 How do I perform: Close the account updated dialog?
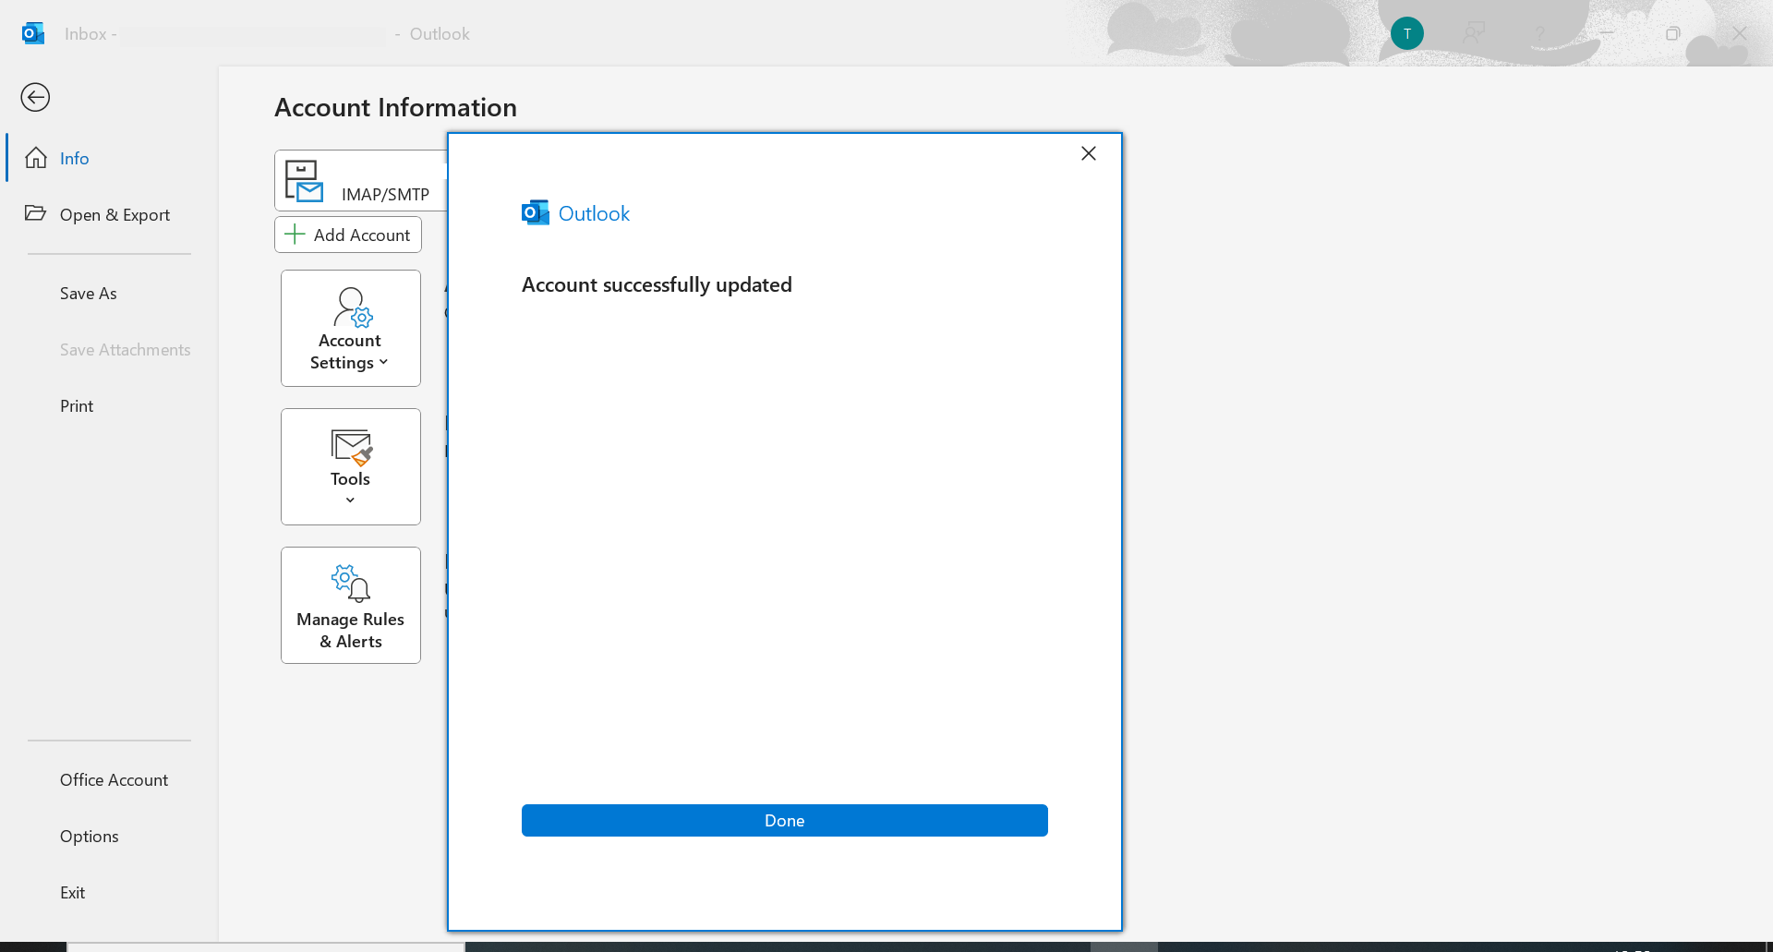pyautogui.click(x=1089, y=153)
